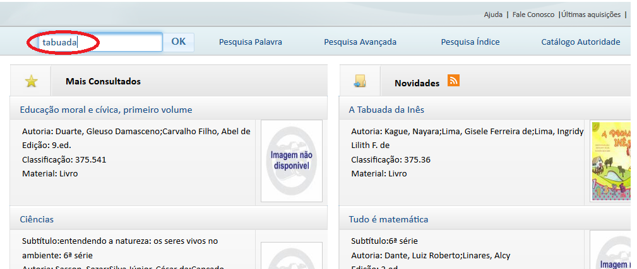Open the Pesquisa Palavra menu

[x=250, y=42]
